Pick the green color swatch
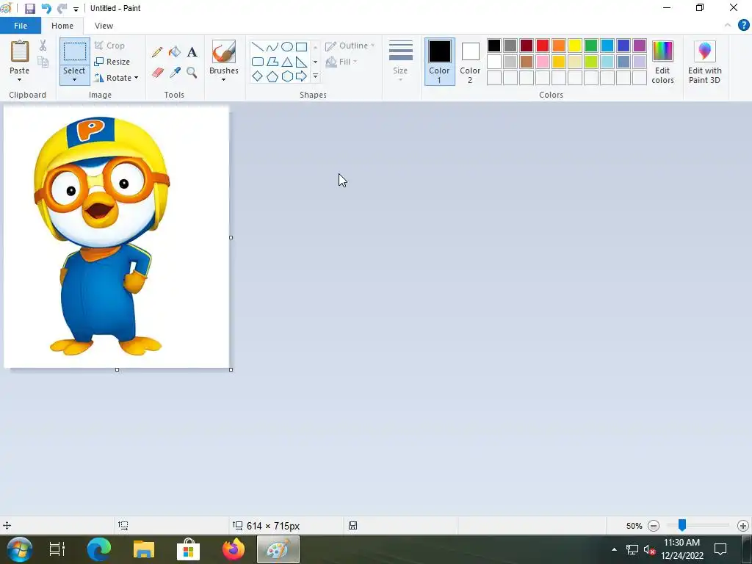Viewport: 752px width, 564px height. [591, 46]
